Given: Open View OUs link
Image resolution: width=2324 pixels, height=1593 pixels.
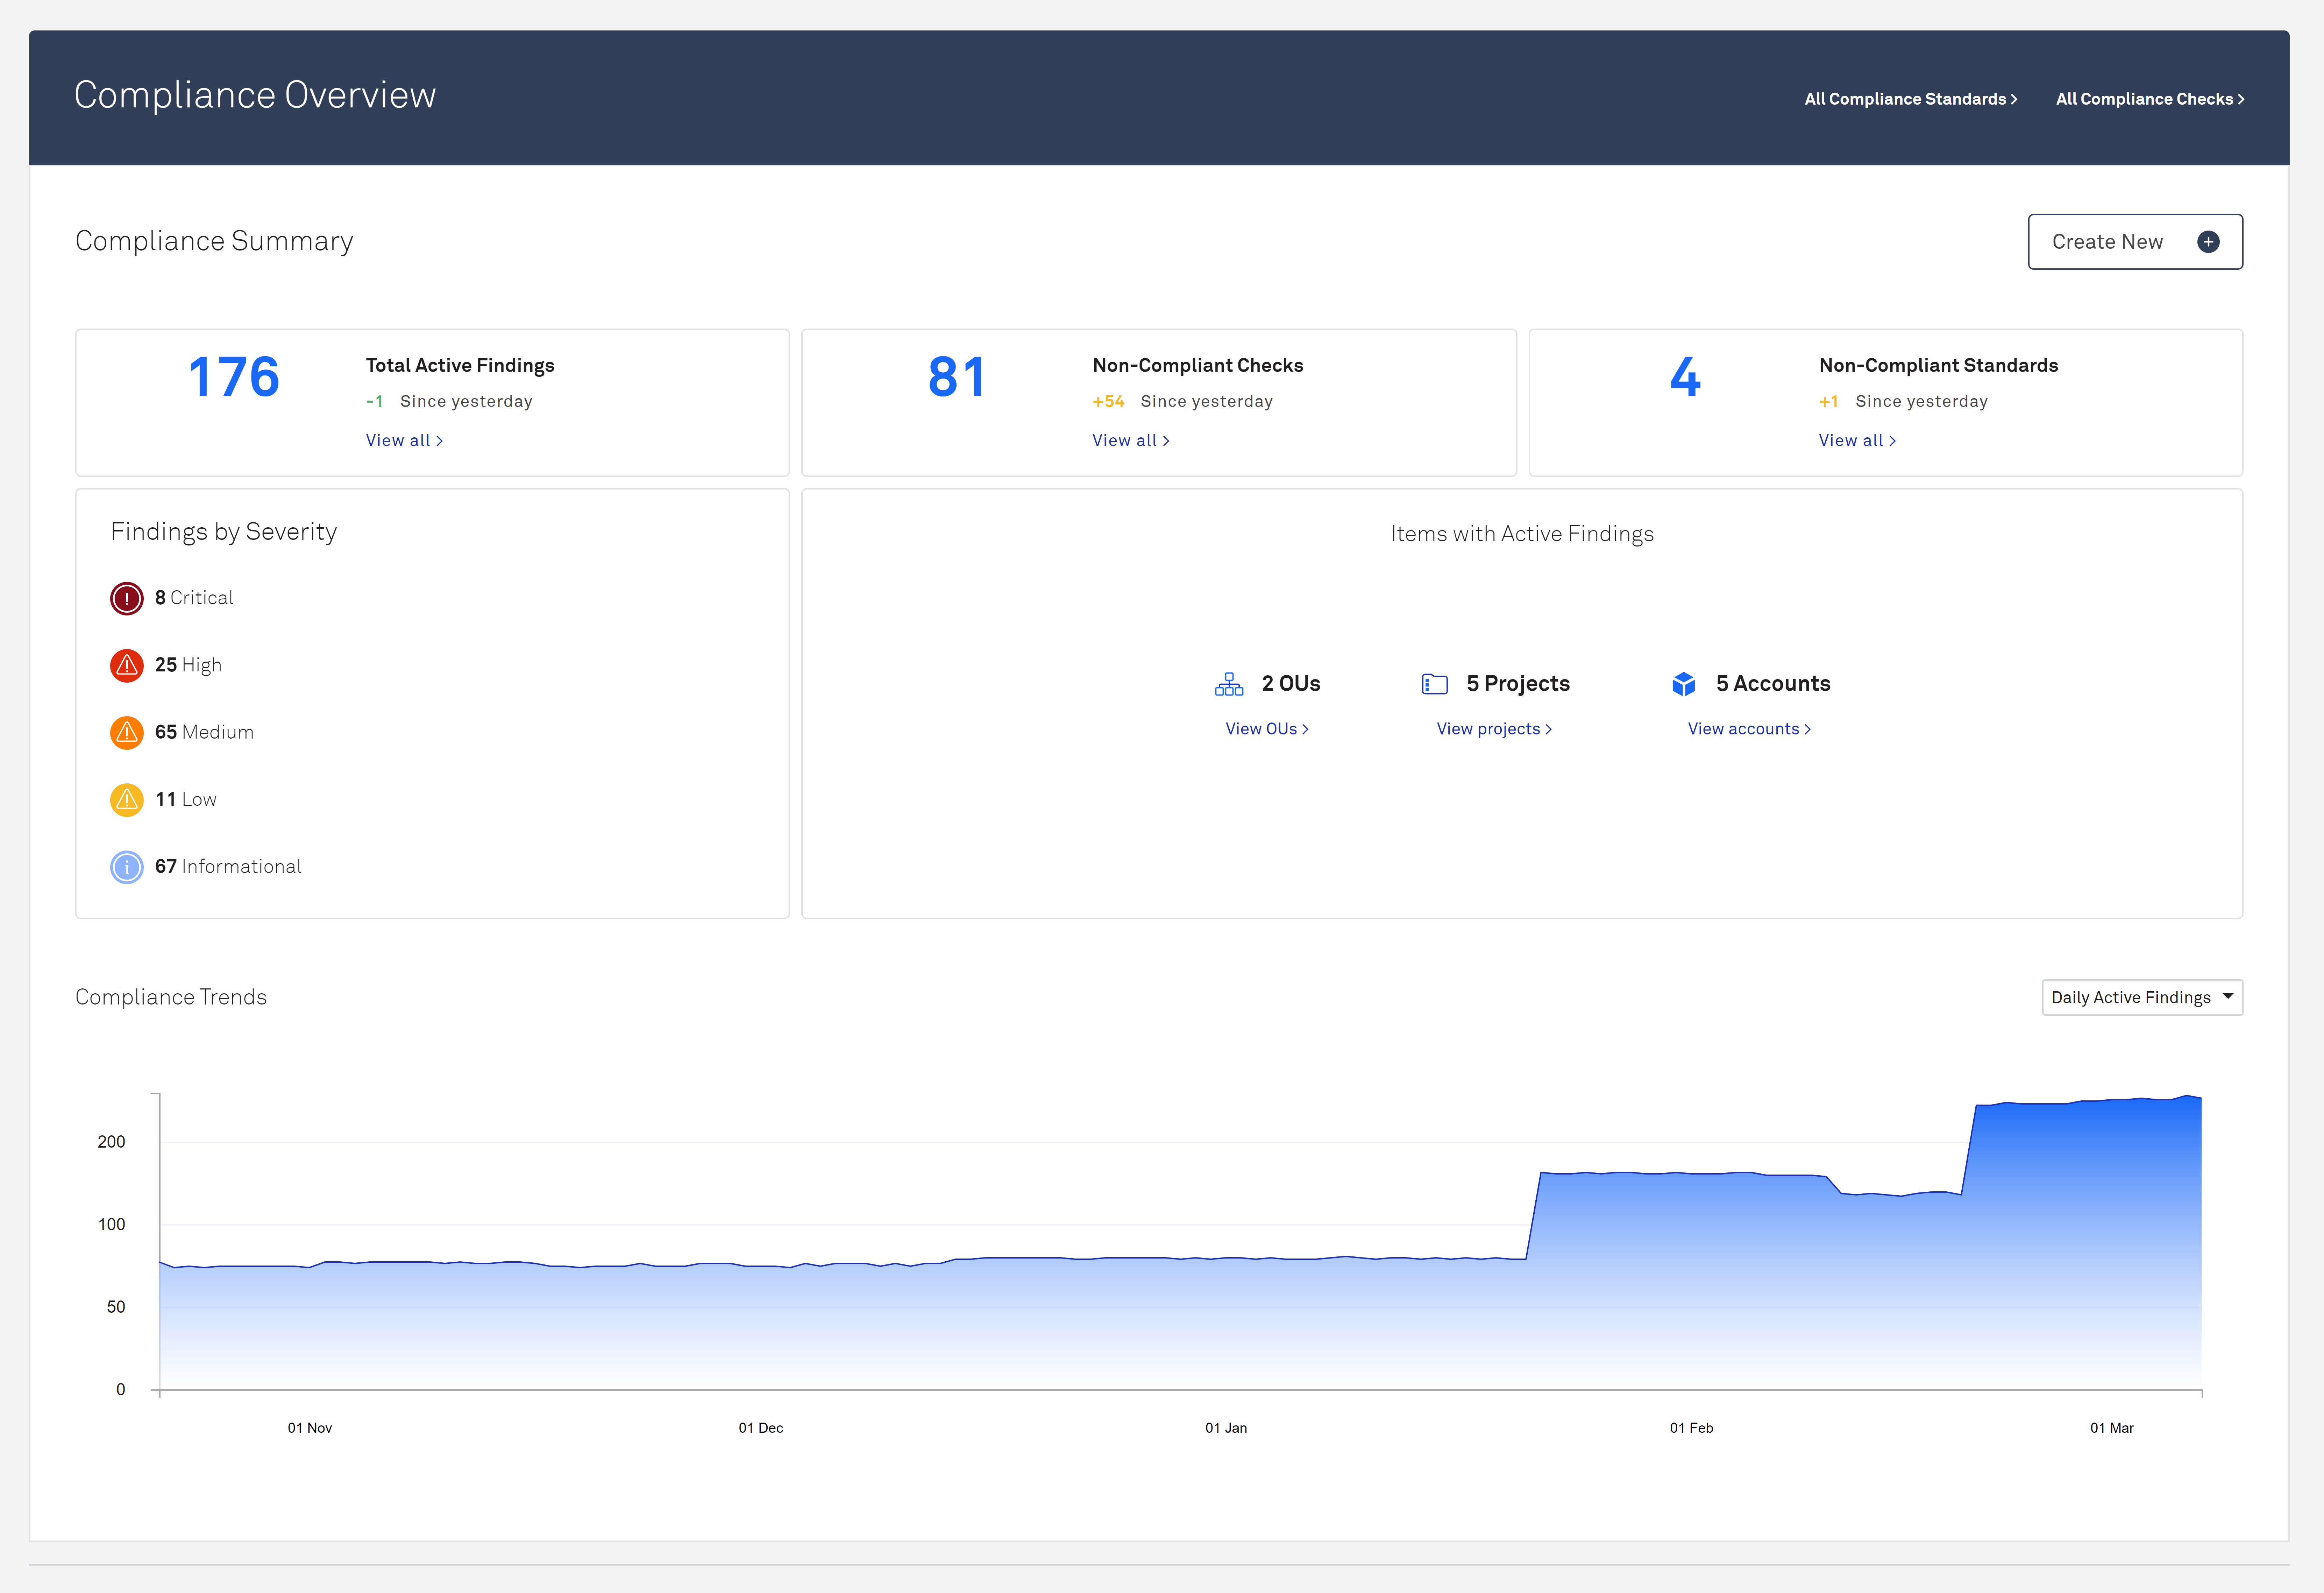Looking at the screenshot, I should click(x=1266, y=728).
